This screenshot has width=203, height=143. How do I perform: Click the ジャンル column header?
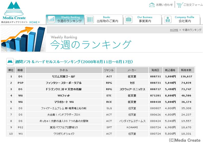point(109,70)
